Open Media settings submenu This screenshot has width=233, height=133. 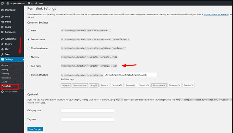(4, 82)
